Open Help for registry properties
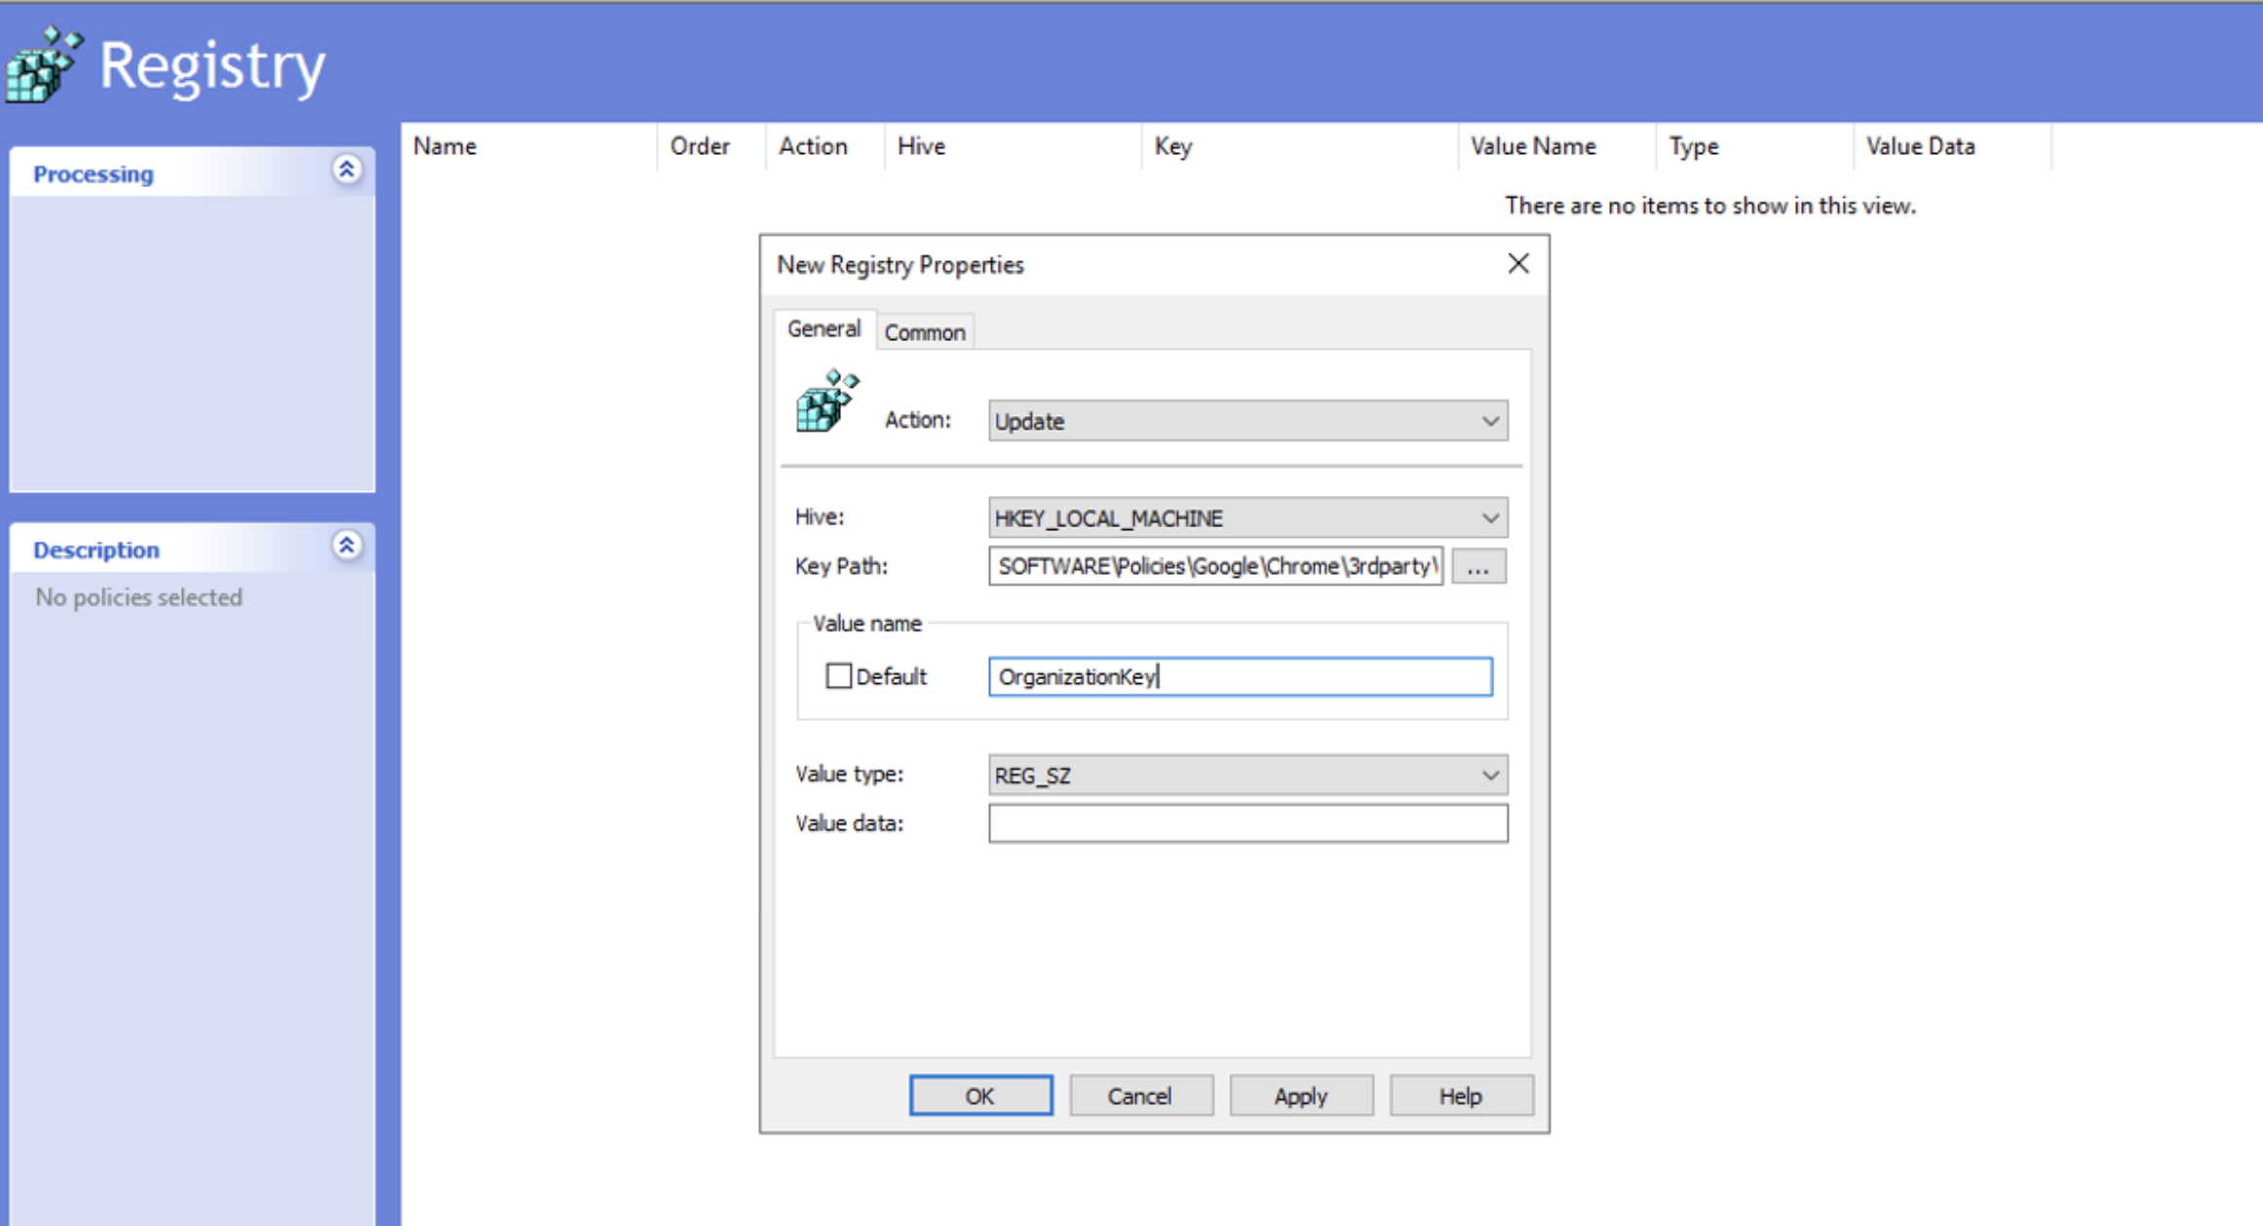Image resolution: width=2263 pixels, height=1226 pixels. [x=1460, y=1096]
